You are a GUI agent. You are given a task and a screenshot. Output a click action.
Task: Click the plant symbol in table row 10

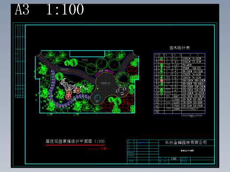coord(161,87)
